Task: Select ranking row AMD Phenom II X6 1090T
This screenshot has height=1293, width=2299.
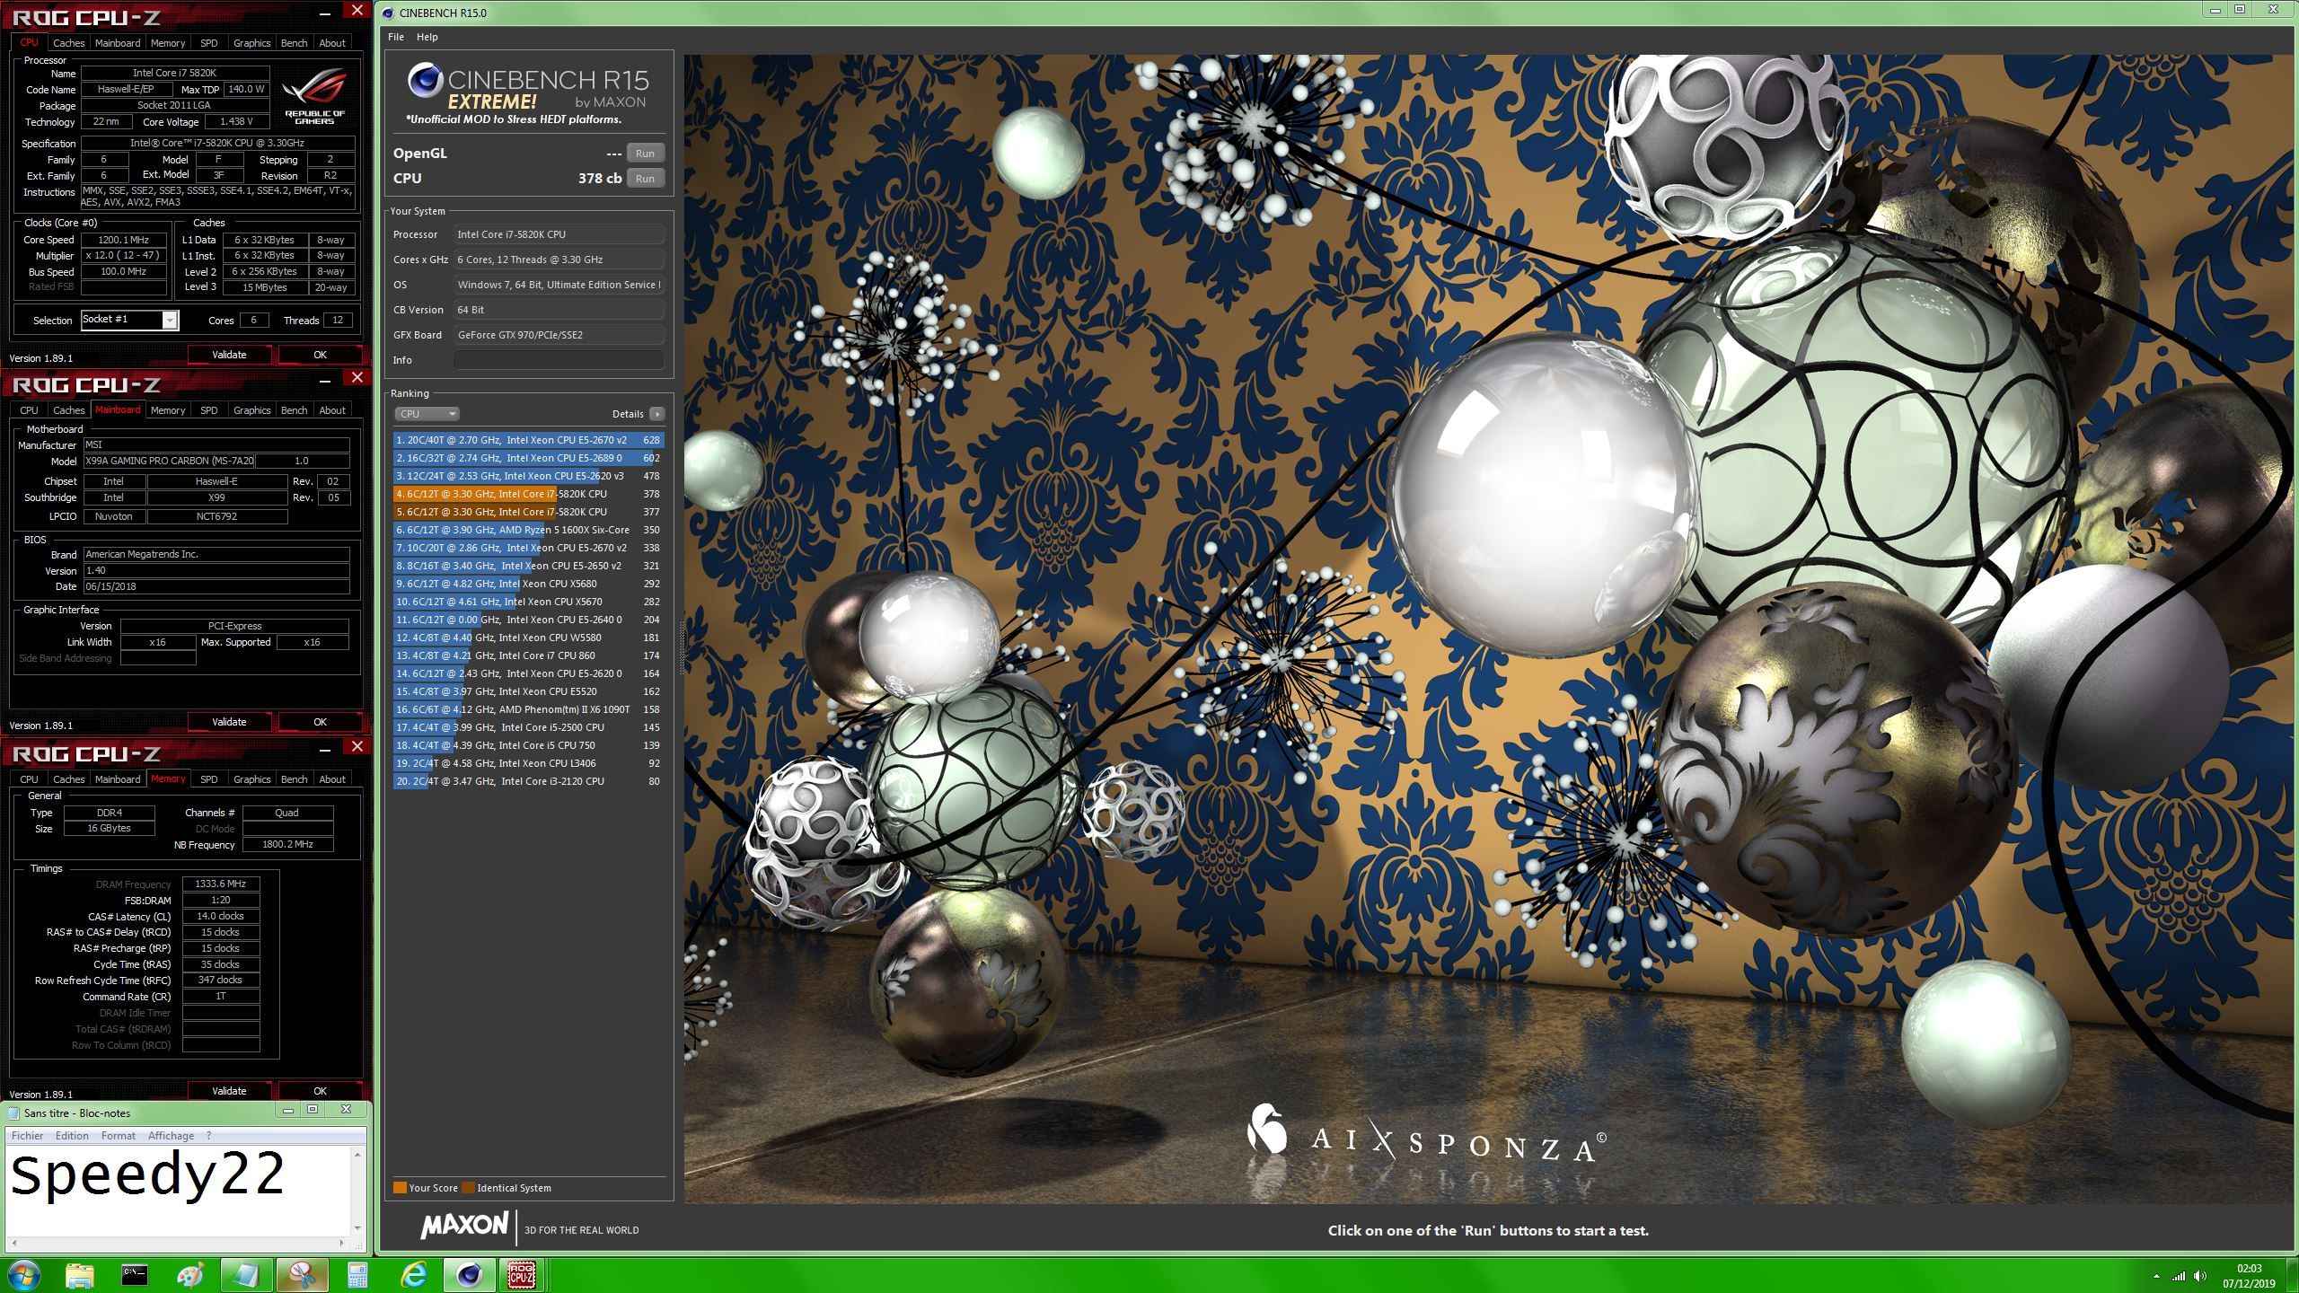Action: click(528, 709)
